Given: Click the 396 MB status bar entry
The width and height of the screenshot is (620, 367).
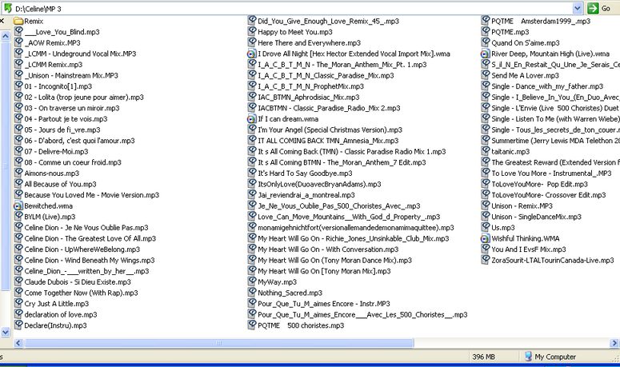Looking at the screenshot, I should click(x=483, y=357).
